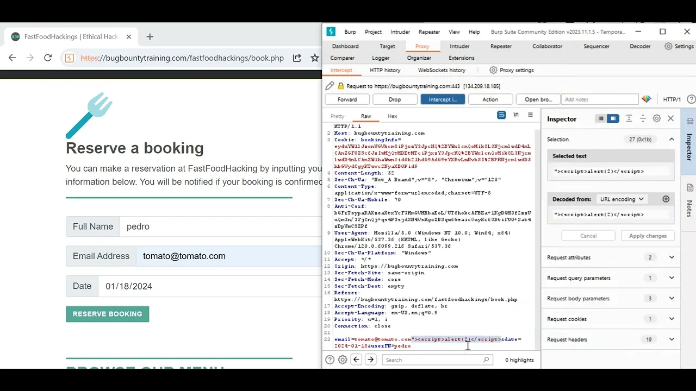
Task: Open the search settings gear below the request
Action: (343, 360)
